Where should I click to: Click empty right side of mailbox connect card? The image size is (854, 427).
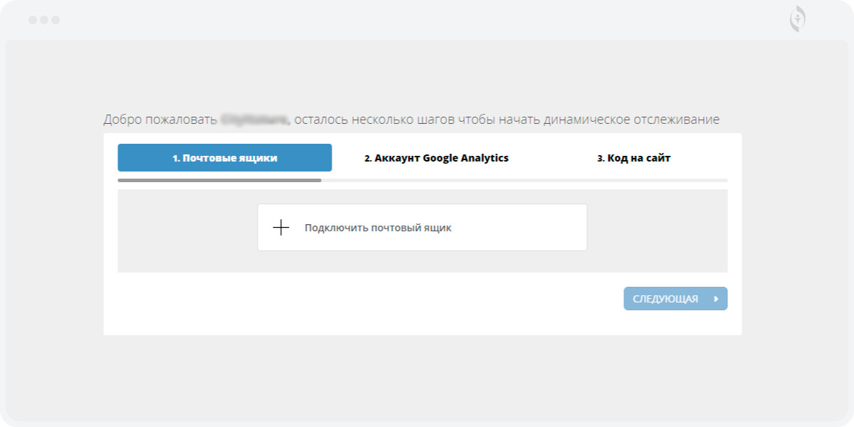tap(527, 228)
